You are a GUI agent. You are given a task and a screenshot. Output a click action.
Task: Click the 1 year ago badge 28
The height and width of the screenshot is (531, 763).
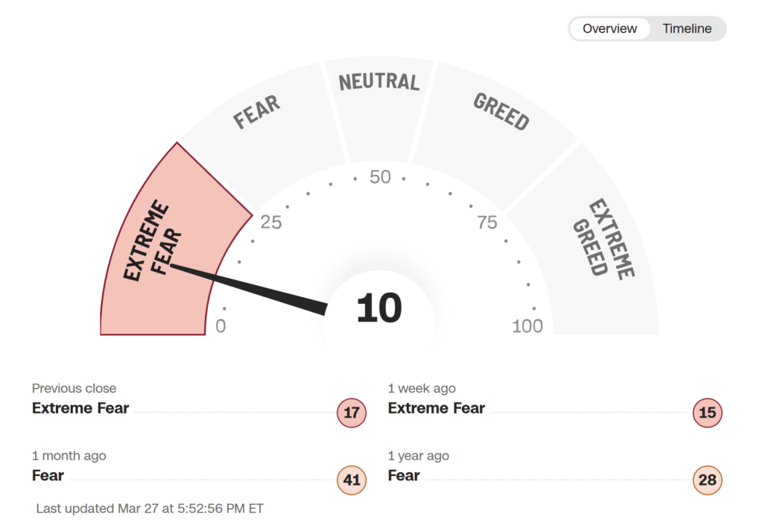coord(707,480)
